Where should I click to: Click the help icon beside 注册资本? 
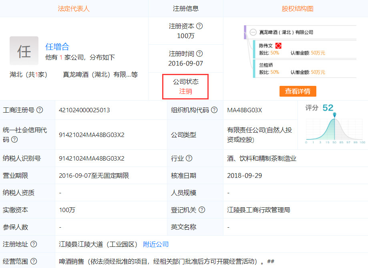[x=199, y=26]
